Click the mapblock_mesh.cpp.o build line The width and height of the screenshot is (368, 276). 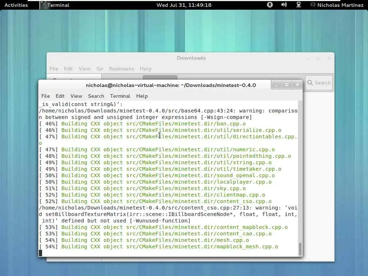point(158,247)
